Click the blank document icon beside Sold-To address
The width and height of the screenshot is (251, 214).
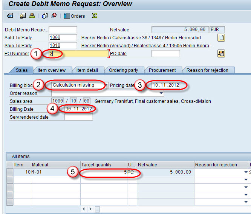221,38
